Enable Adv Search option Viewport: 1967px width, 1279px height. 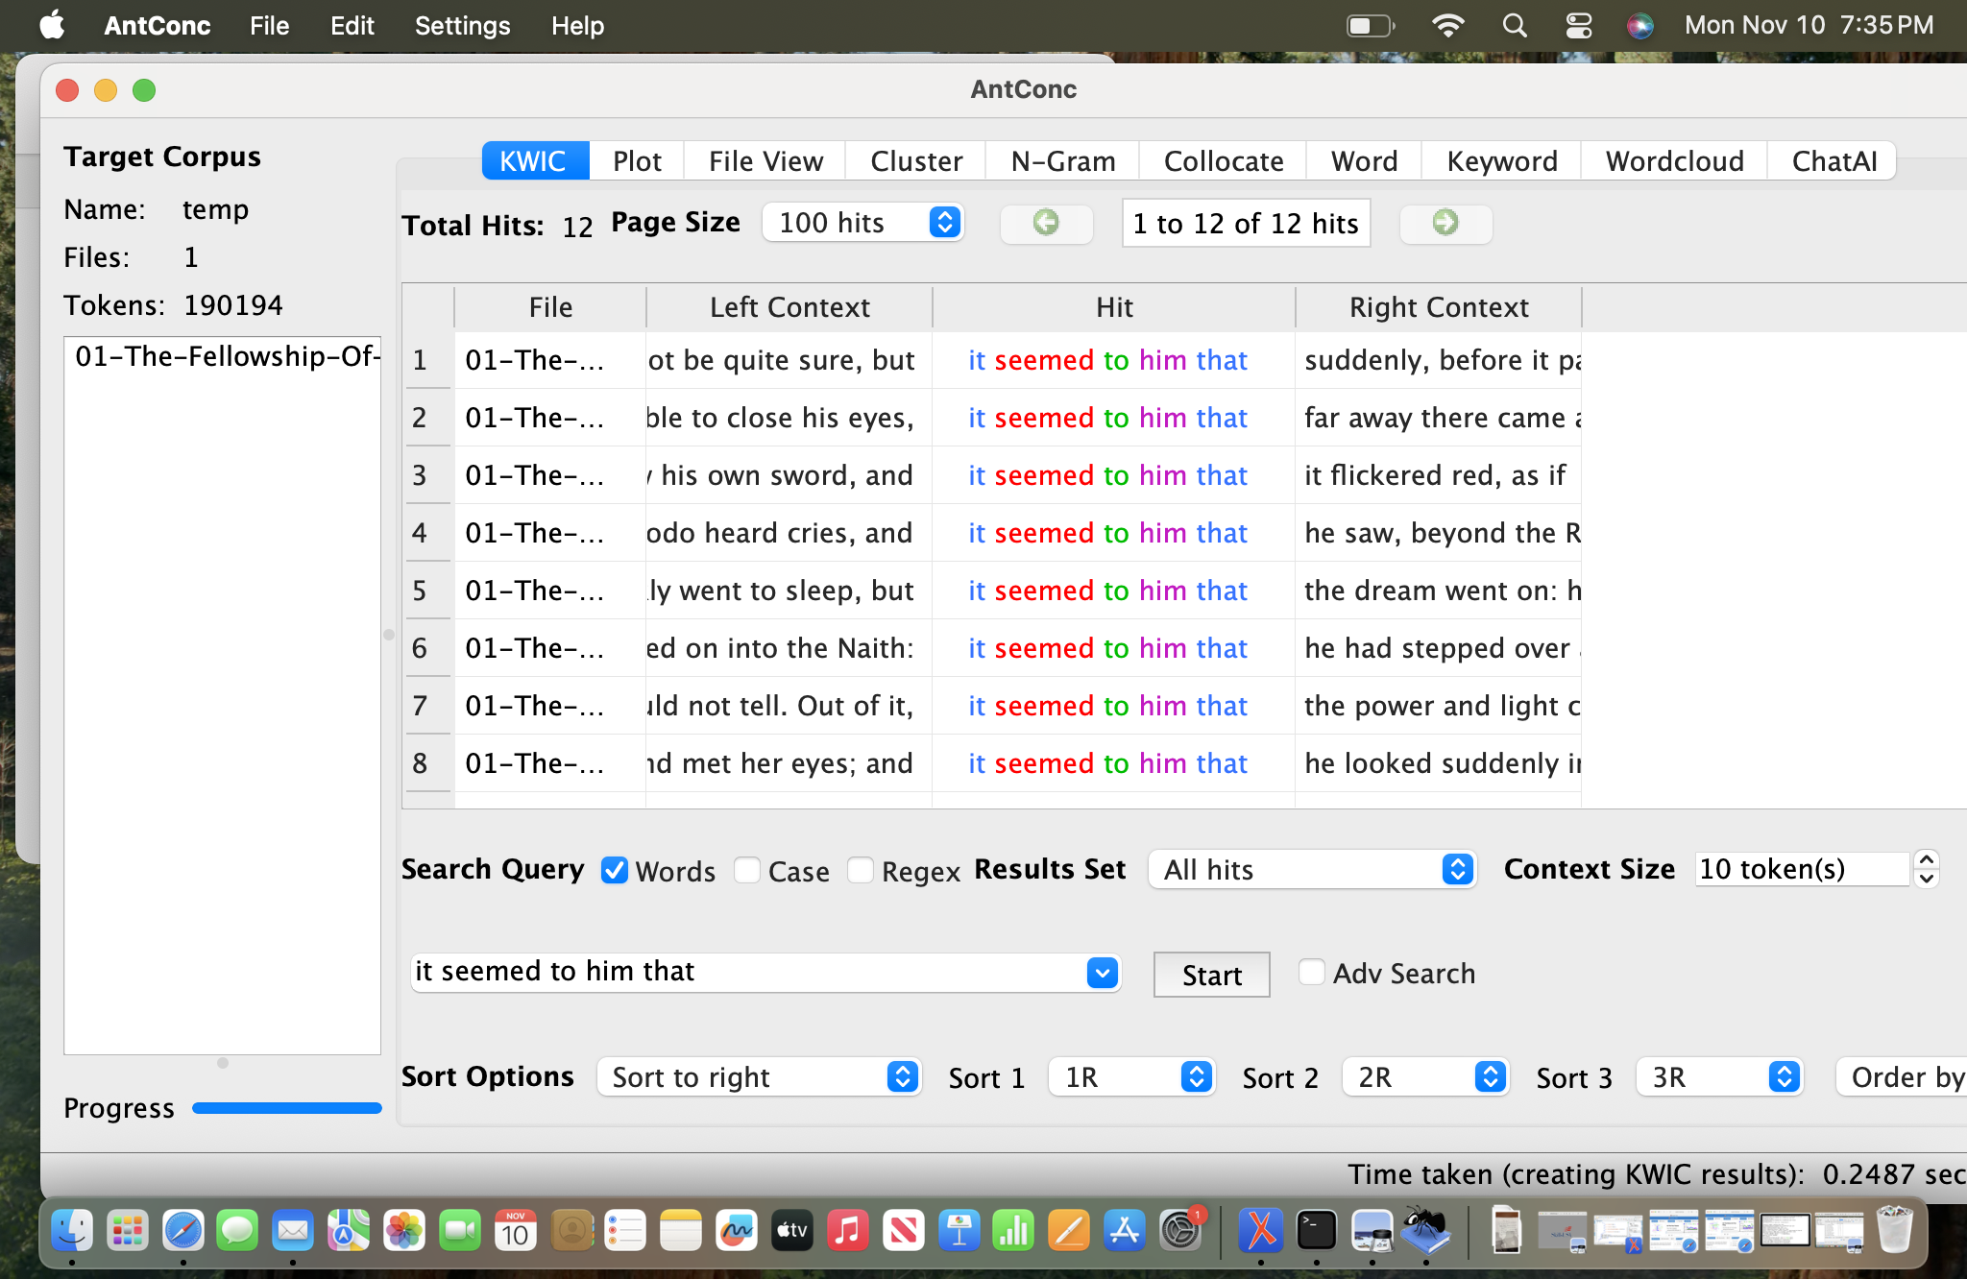[1312, 973]
